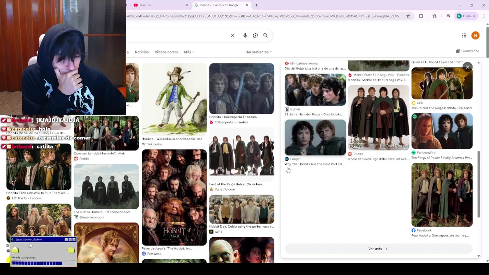The image size is (489, 275).
Task: Open the Videos cortos filter
Action: pyautogui.click(x=166, y=52)
